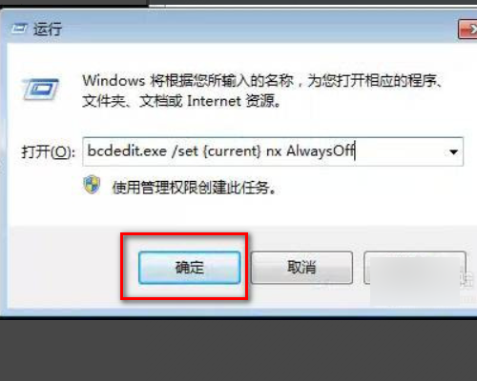Click empty space in open field before arrow

coord(401,151)
